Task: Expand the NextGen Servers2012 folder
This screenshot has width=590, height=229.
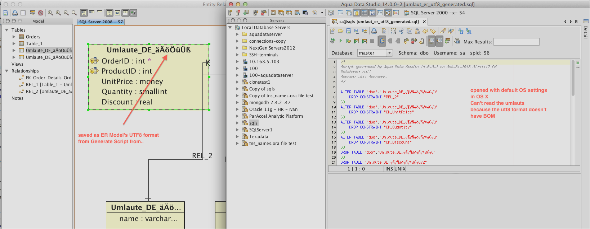Action: click(237, 48)
